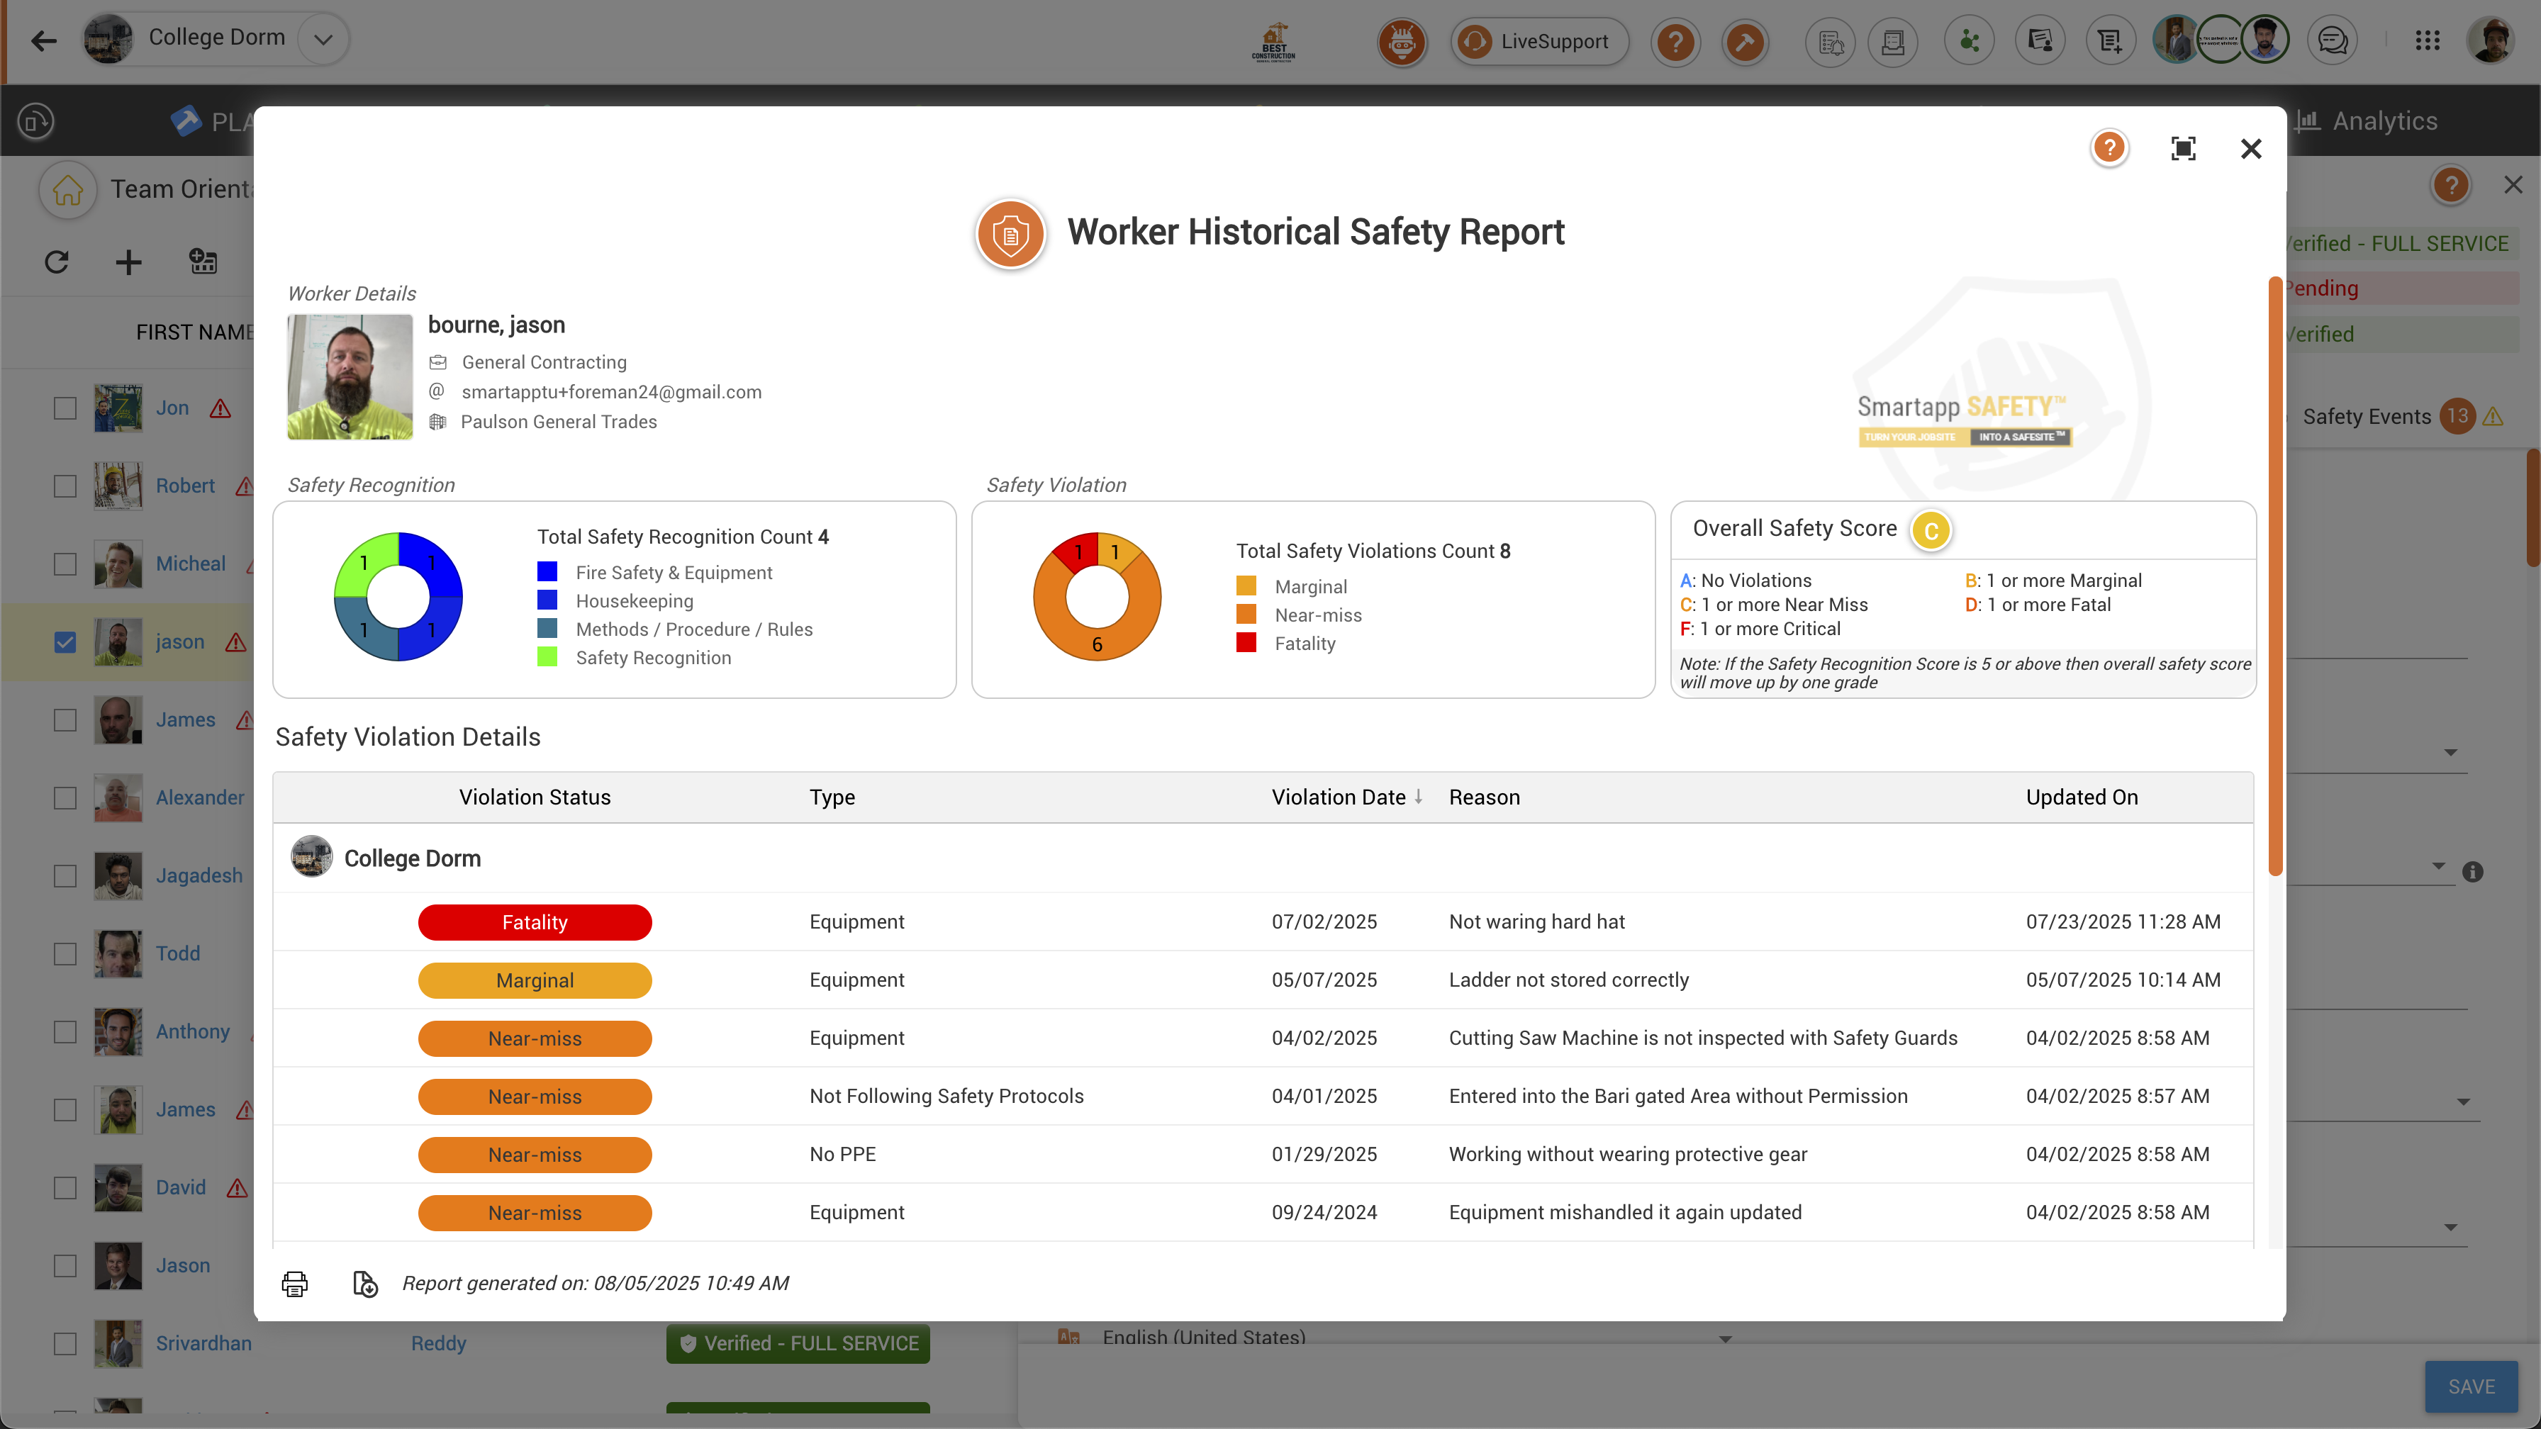This screenshot has height=1429, width=2541.
Task: Go back with the left arrow
Action: [x=43, y=40]
